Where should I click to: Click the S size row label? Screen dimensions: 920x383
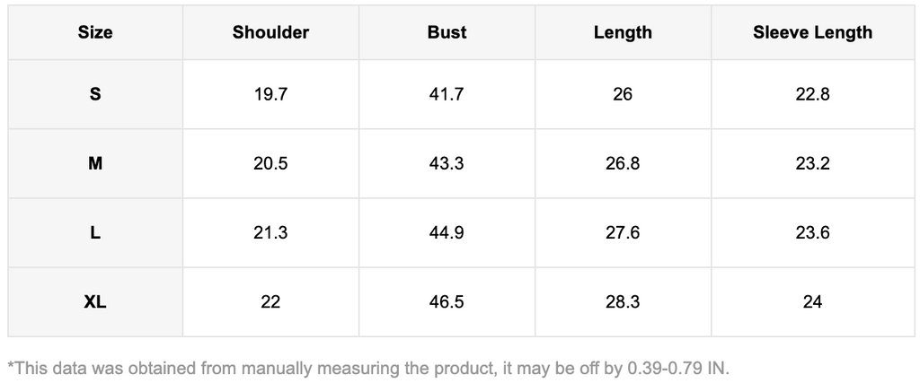point(95,94)
